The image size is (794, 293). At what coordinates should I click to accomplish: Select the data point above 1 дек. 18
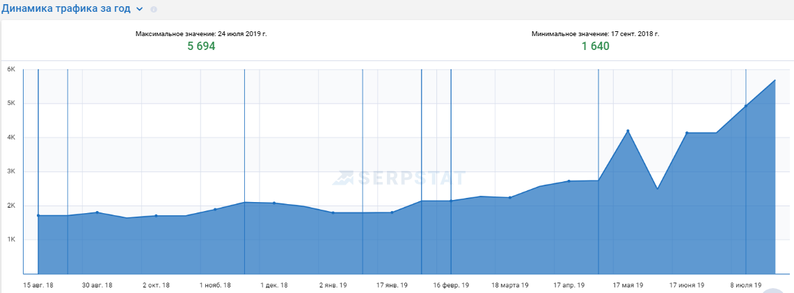[274, 203]
